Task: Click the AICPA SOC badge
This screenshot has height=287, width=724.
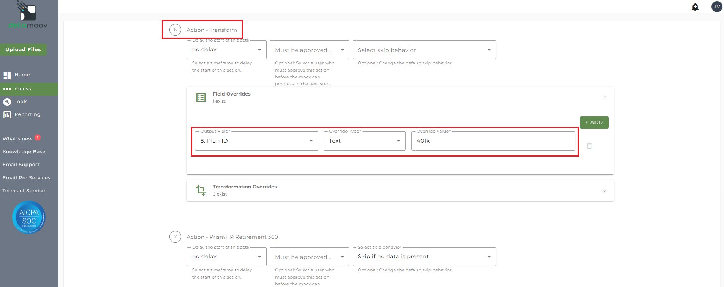Action: coord(29,217)
